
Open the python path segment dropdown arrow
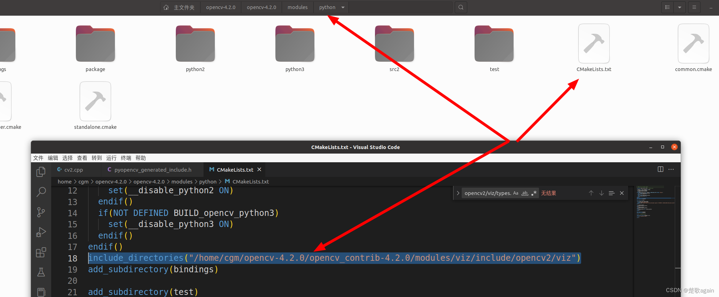343,7
